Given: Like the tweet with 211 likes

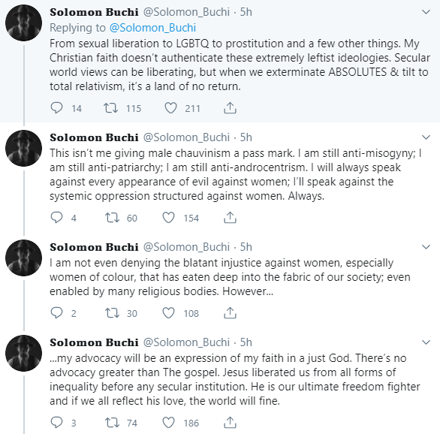Looking at the screenshot, I should [x=170, y=107].
